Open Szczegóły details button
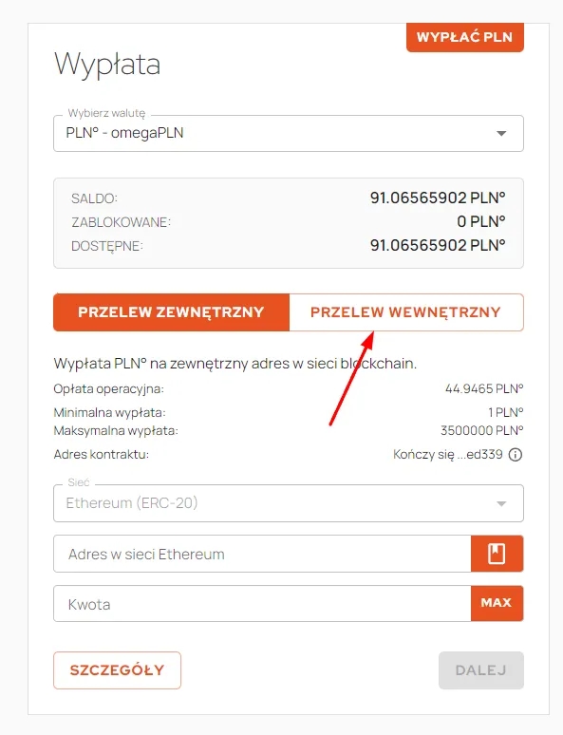 [117, 670]
